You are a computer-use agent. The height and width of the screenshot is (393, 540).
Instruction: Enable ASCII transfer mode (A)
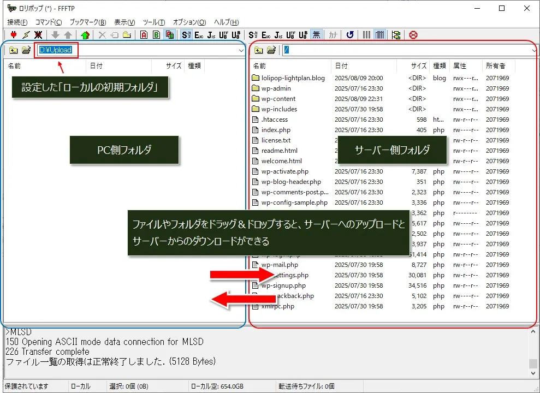coord(144,34)
